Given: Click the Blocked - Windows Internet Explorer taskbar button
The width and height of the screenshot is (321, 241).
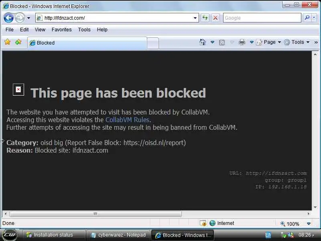Looking at the screenshot, I should pyautogui.click(x=183, y=235).
